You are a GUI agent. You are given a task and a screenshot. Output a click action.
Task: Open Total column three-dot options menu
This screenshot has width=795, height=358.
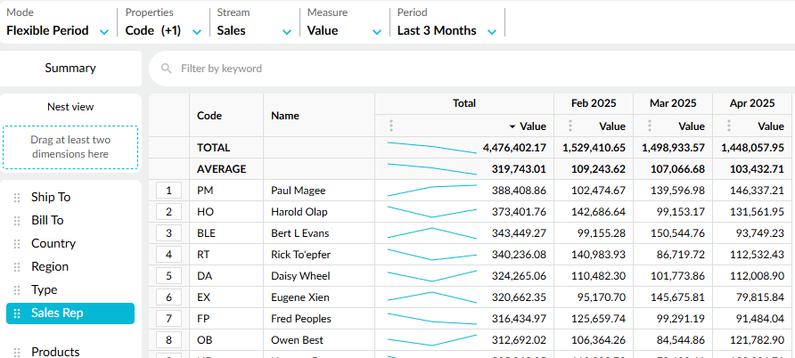390,126
